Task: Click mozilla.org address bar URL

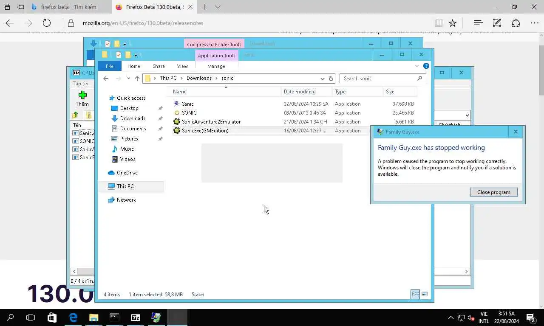Action: coord(143,23)
